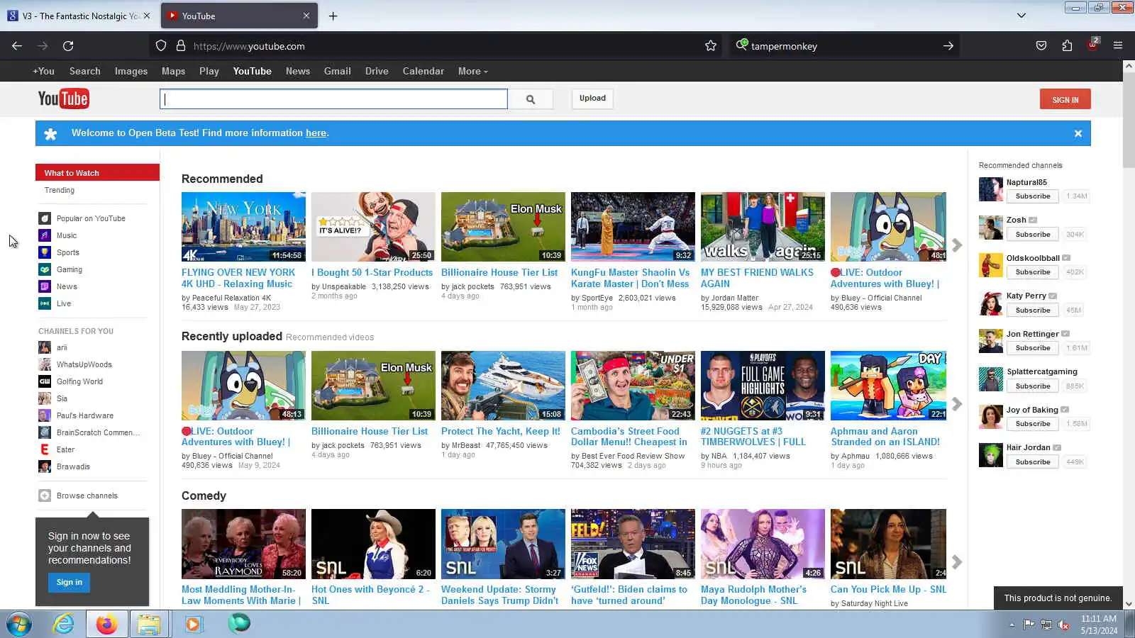Subscribe to the Joy of Baking channel
Image resolution: width=1135 pixels, height=638 pixels.
1032,424
